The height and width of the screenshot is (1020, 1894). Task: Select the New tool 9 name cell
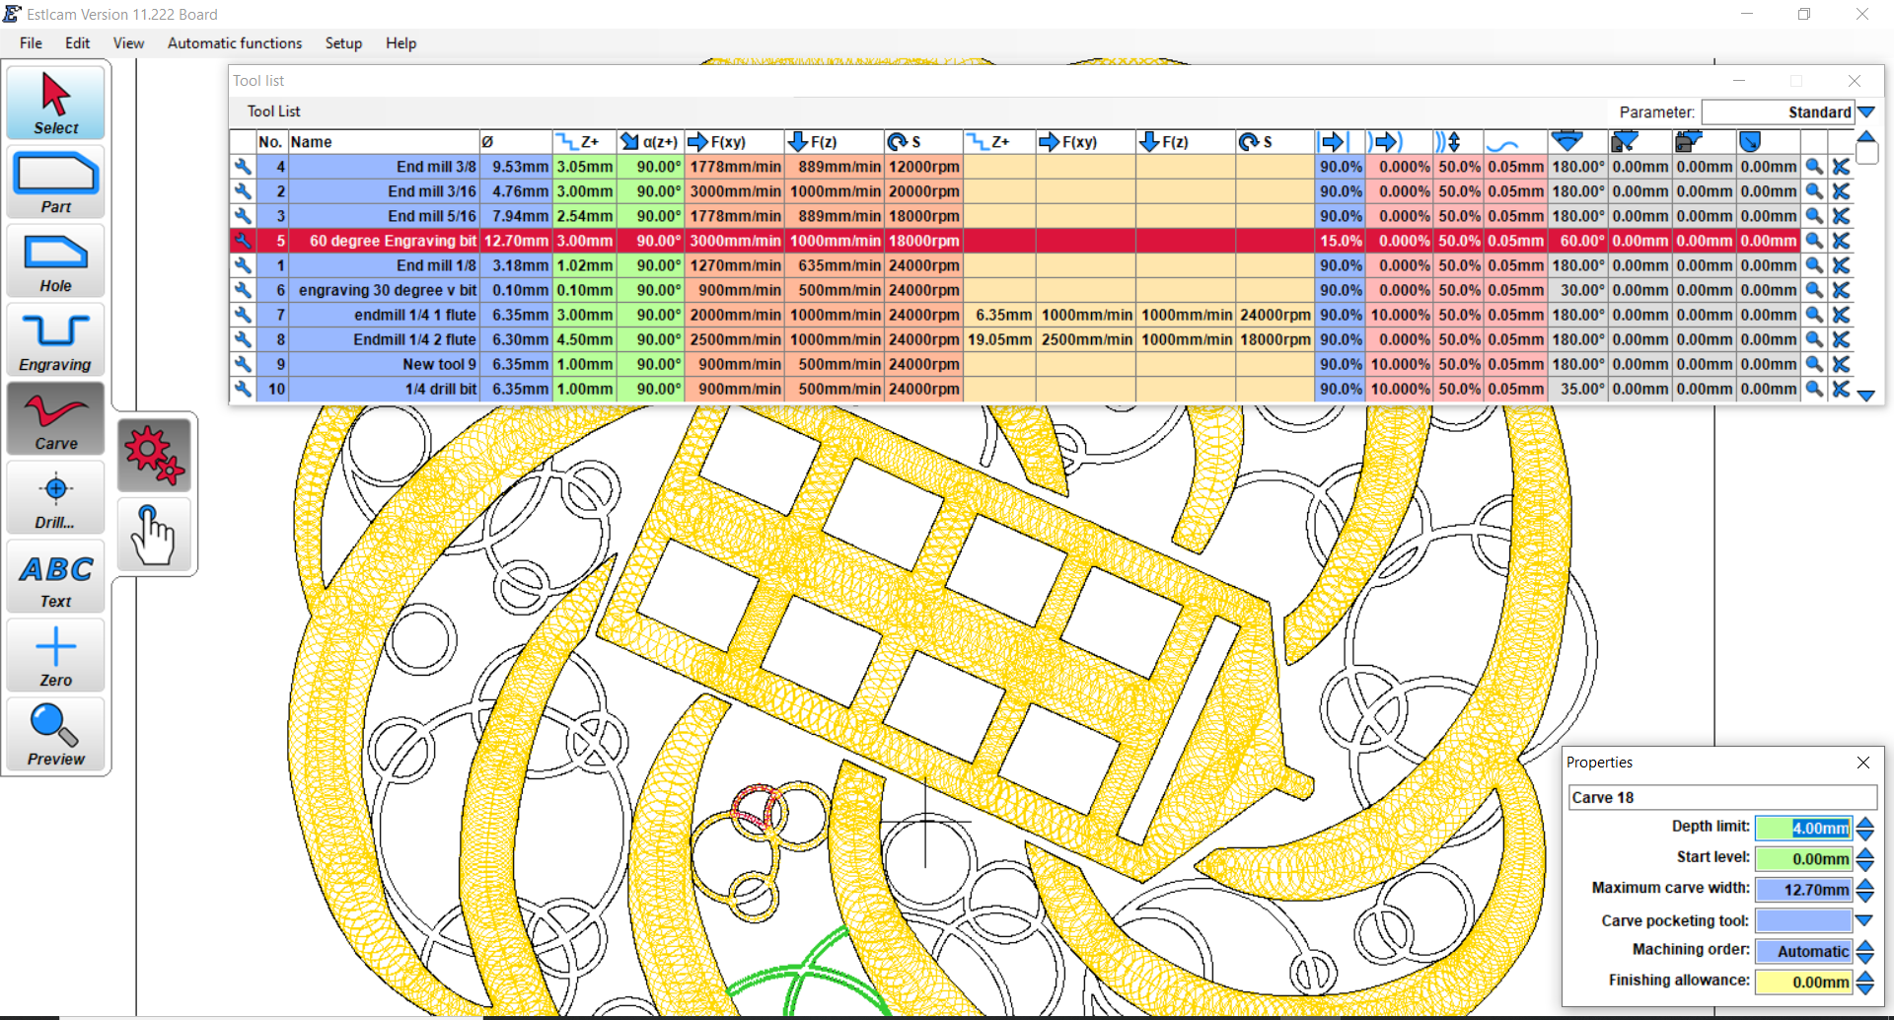pyautogui.click(x=384, y=364)
